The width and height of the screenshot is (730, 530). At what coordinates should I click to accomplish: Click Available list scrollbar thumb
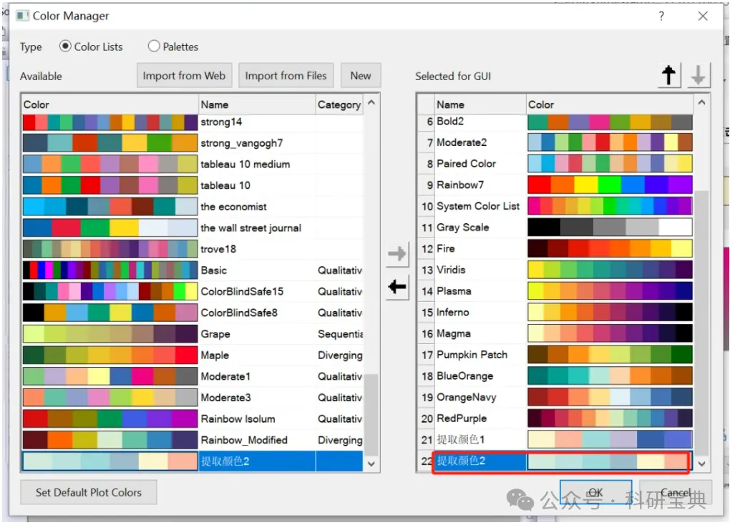click(371, 414)
